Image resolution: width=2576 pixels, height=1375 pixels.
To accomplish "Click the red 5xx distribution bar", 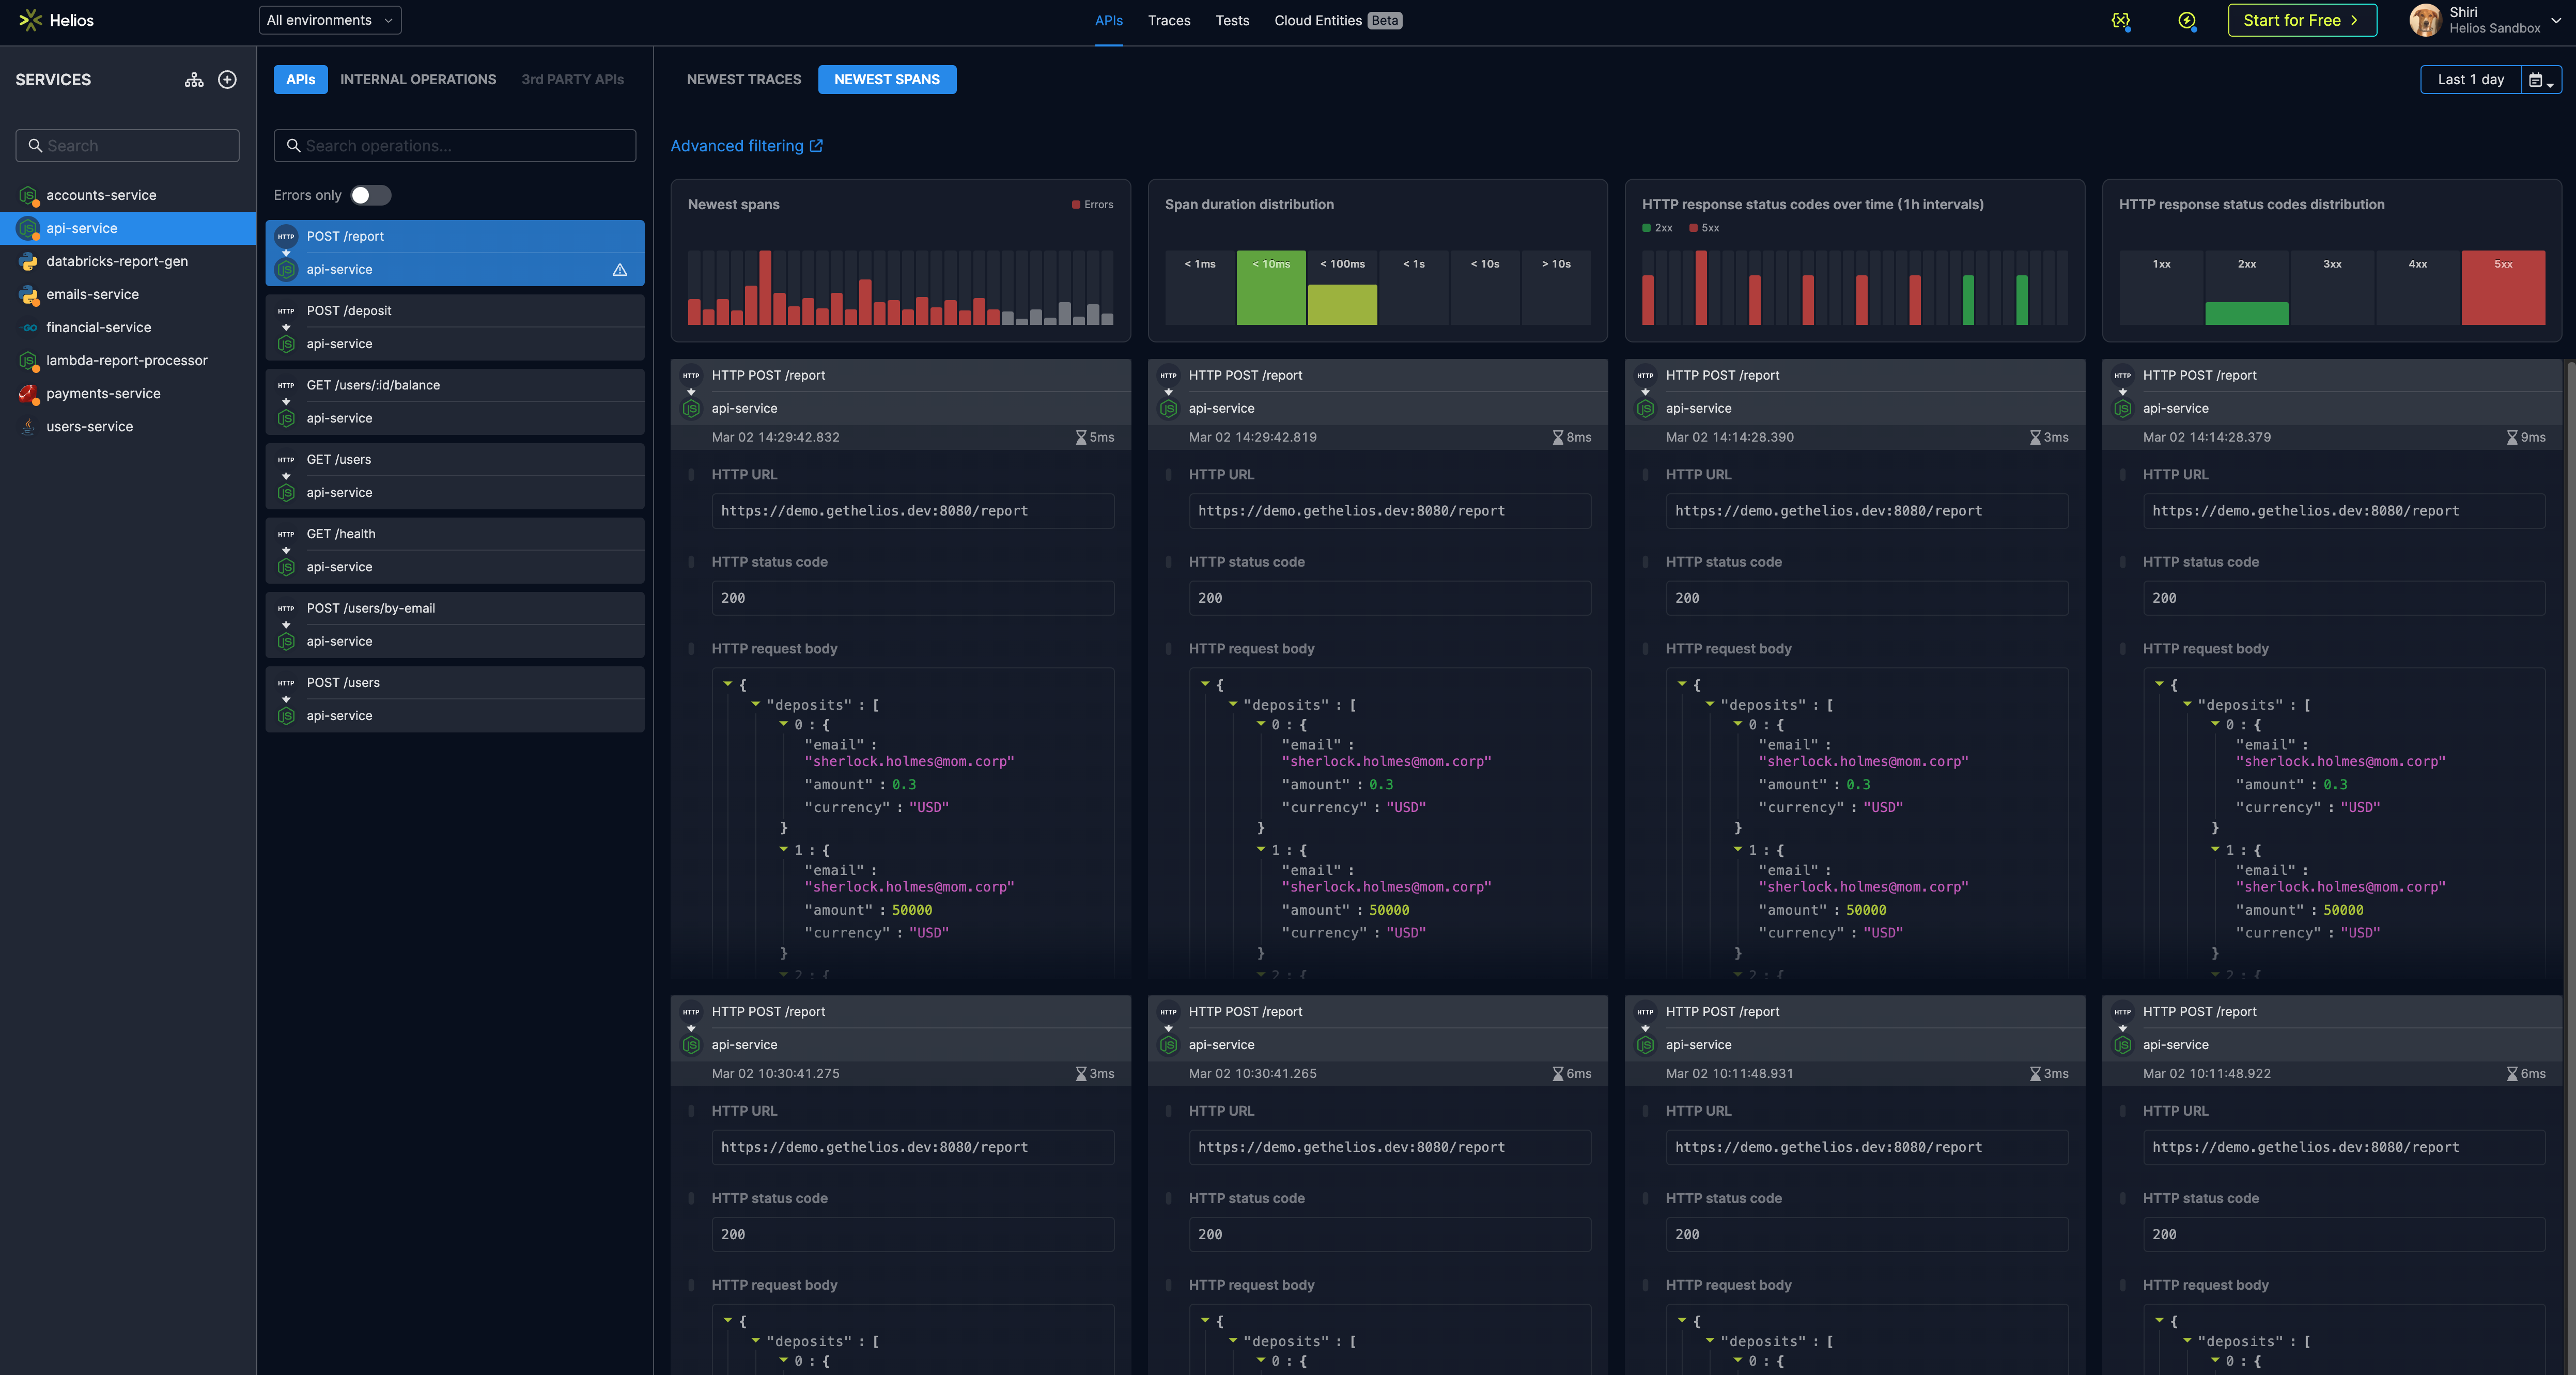I will click(x=2502, y=290).
